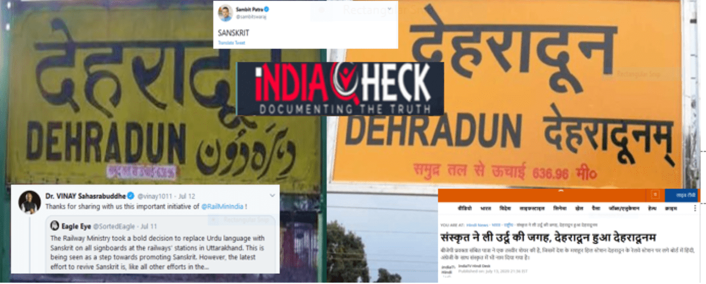Click the Hindi news article headline
706x284 pixels.
[x=549, y=238]
